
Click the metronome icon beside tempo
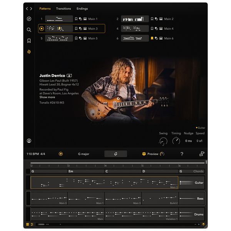pyautogui.click(x=60, y=154)
